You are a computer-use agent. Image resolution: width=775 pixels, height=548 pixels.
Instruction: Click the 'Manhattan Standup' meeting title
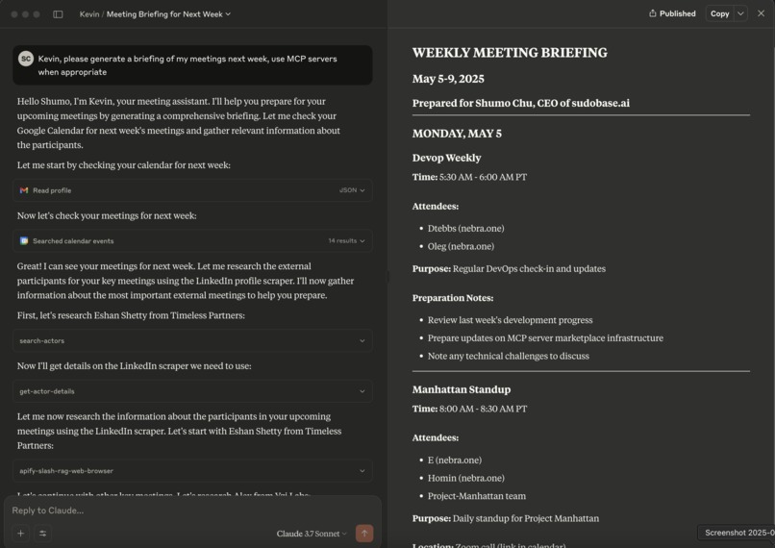tap(462, 389)
